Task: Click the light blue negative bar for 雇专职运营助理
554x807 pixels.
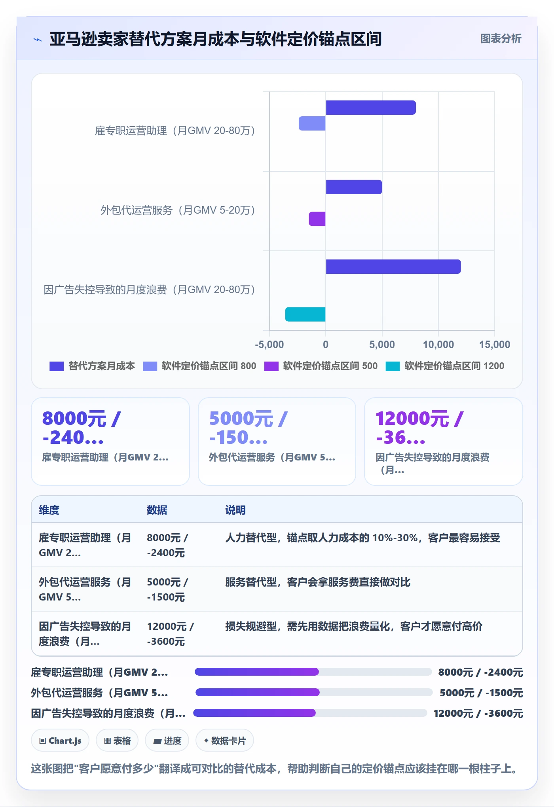Action: 312,123
